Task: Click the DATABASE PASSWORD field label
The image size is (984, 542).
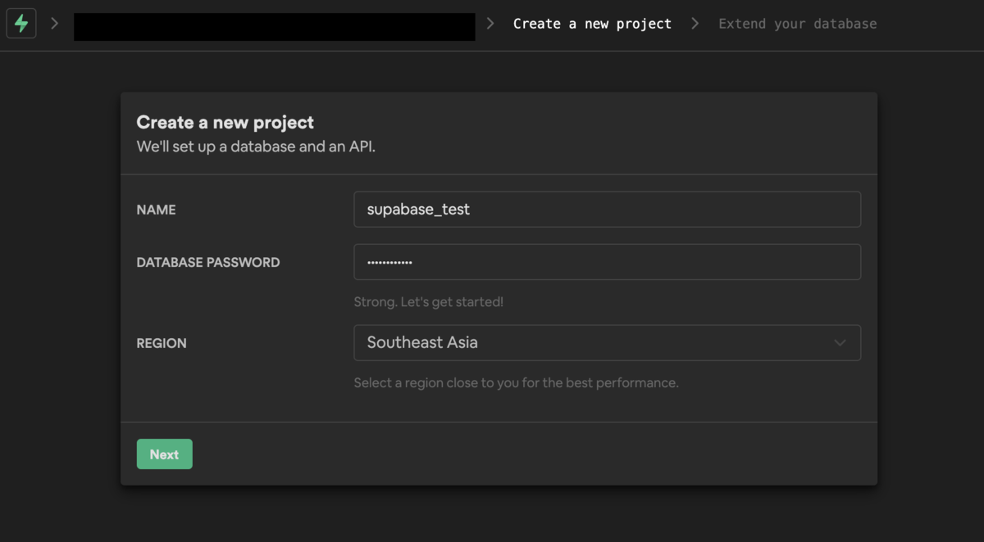Action: (208, 262)
